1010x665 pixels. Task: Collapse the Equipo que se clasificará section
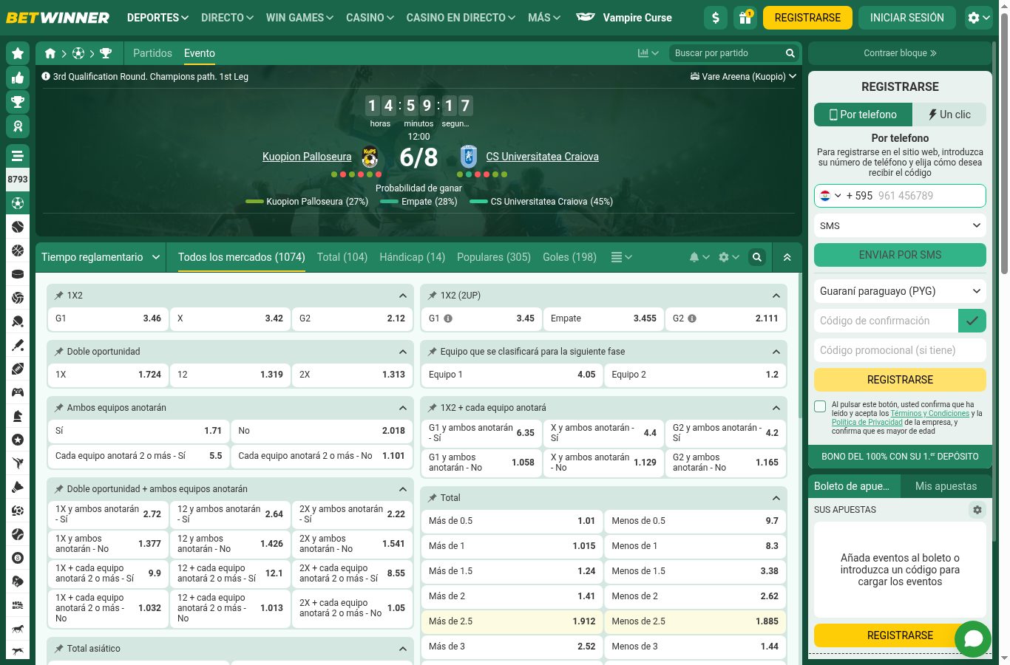[776, 352]
